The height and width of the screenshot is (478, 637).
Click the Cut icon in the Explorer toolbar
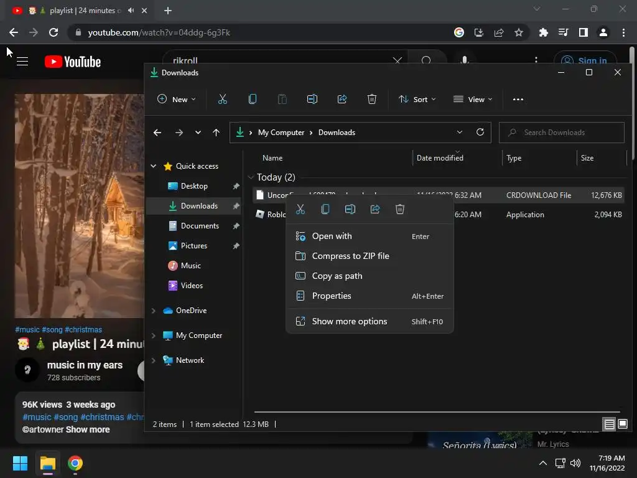(x=222, y=99)
